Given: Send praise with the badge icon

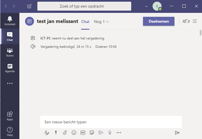Looking at the screenshot, I should (x=110, y=133).
